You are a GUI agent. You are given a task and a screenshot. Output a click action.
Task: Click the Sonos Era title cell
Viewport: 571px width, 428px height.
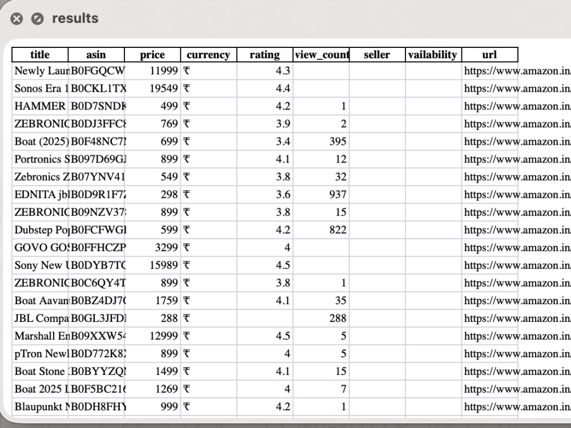(x=40, y=88)
